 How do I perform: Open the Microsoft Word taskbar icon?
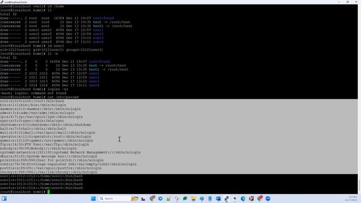(x=218, y=198)
